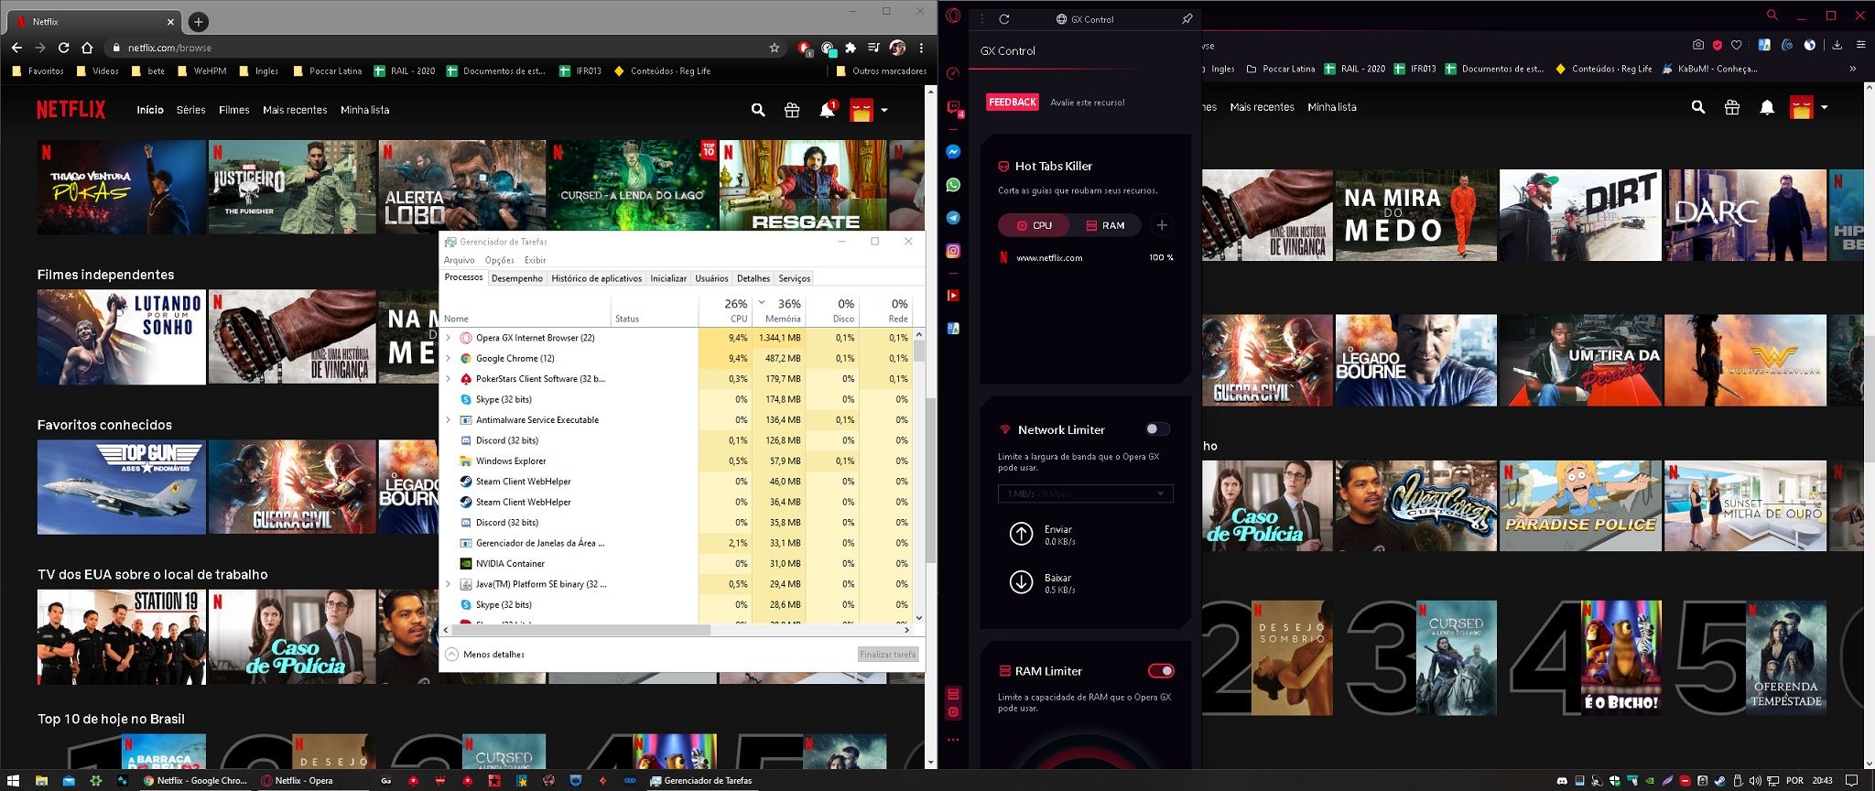Switch to the Desempenho tab
Screen dimensions: 1875x791
click(517, 278)
